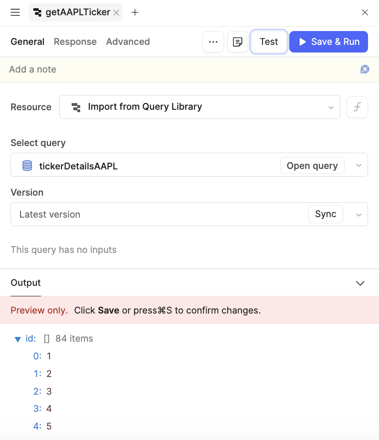This screenshot has width=379, height=440.
Task: Click the database icon beside tickerDetailsAAPL
Action: (x=27, y=165)
